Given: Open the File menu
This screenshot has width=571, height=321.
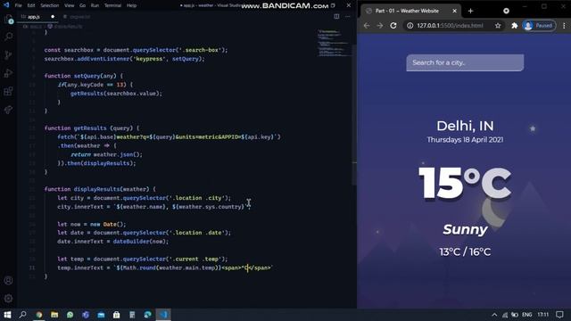Looking at the screenshot, I should pyautogui.click(x=18, y=5).
